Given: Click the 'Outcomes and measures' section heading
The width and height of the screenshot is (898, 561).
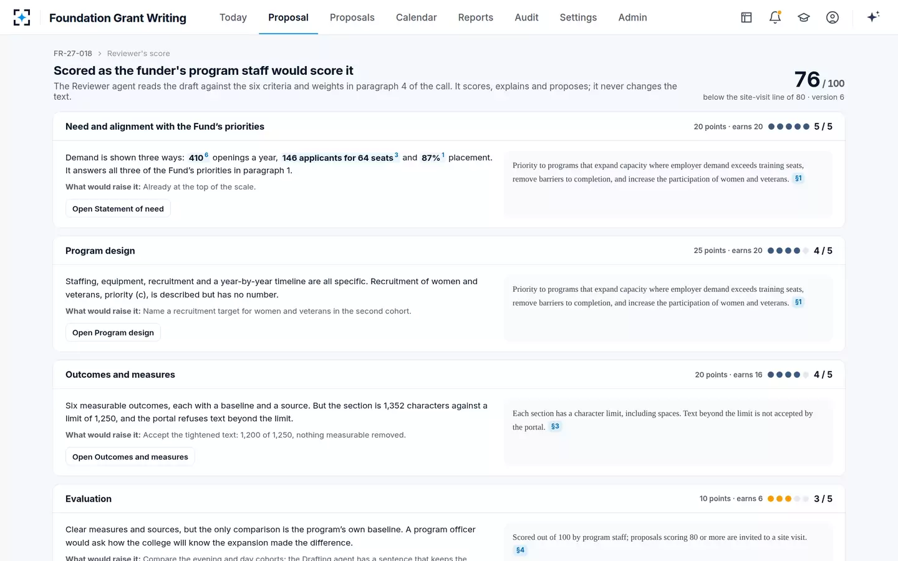Looking at the screenshot, I should coord(120,375).
